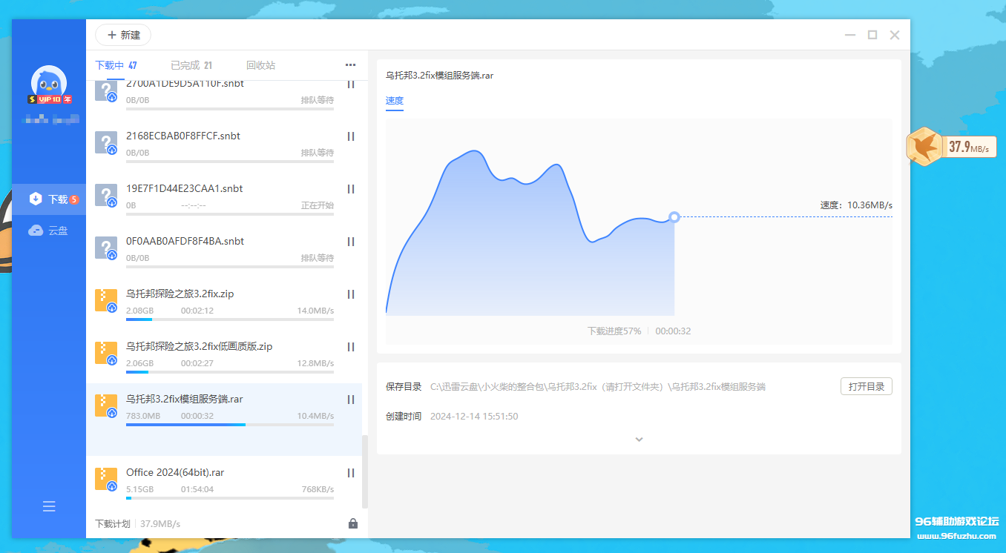
Task: Pause the 2168ECBAB0F8FFCF.snbt download
Action: pos(351,136)
